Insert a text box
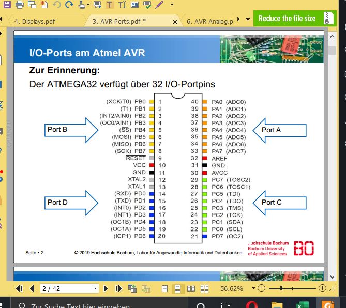 click(x=134, y=5)
